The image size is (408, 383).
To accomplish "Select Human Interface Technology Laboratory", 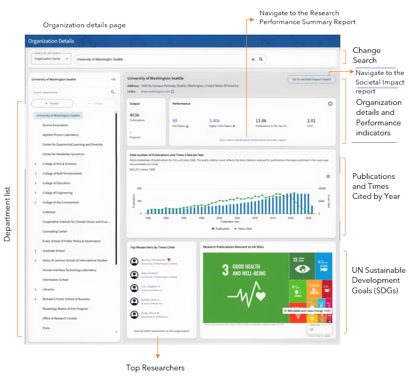I will click(x=69, y=270).
